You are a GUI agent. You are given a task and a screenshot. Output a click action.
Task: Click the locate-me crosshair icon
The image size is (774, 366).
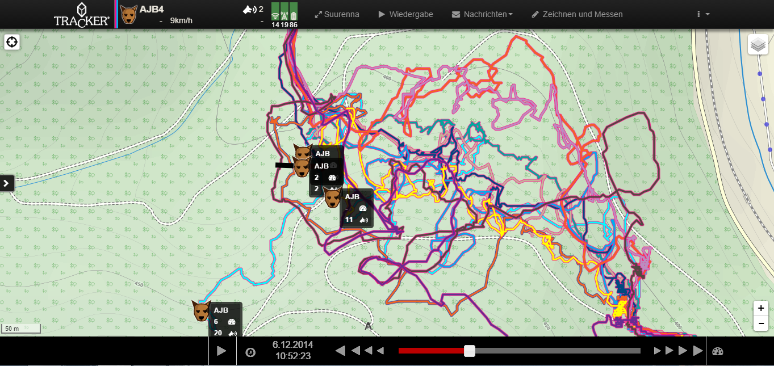[12, 42]
